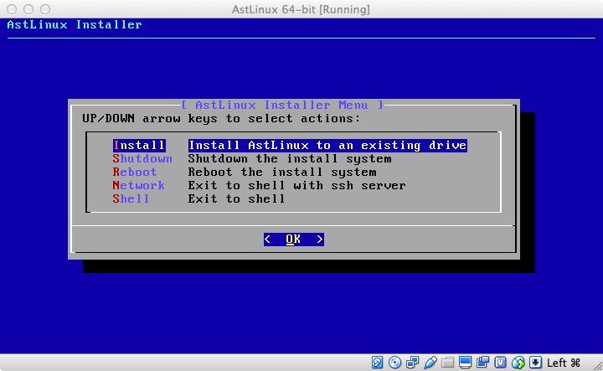Select the Install menu entry
Image resolution: width=603 pixels, height=371 pixels.
(x=139, y=146)
